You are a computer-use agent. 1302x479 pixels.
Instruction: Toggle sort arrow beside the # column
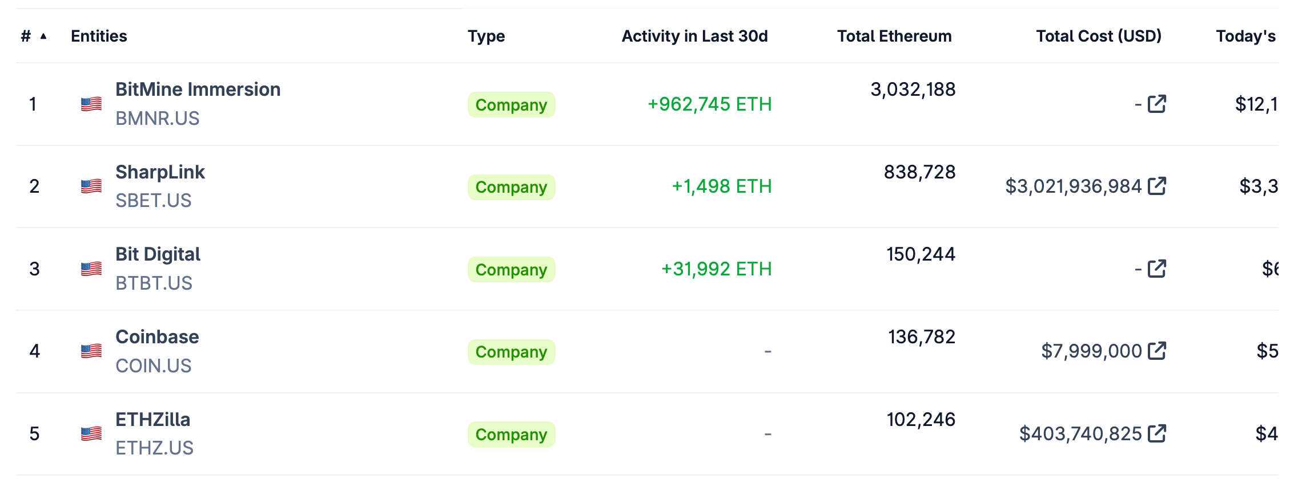pyautogui.click(x=43, y=36)
